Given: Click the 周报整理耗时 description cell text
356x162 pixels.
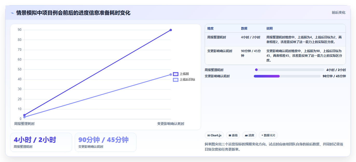Looking at the screenshot, I should pyautogui.click(x=304, y=40).
